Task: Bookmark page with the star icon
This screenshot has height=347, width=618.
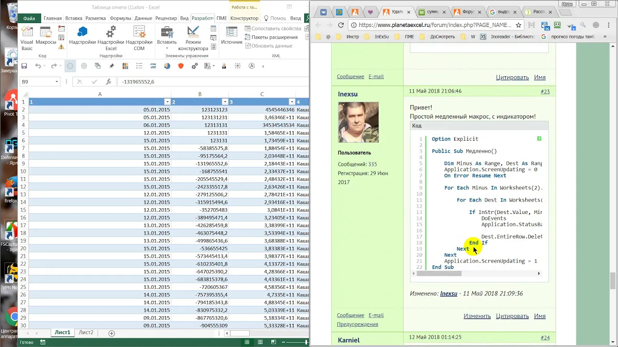Action: (519, 25)
